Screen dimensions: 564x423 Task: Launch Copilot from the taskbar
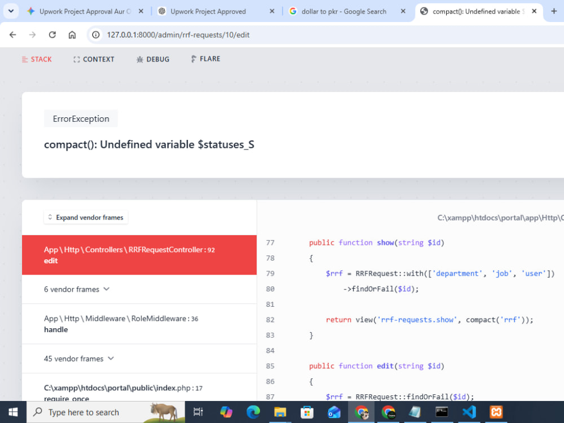point(226,412)
